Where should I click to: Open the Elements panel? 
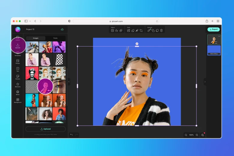(x=18, y=85)
